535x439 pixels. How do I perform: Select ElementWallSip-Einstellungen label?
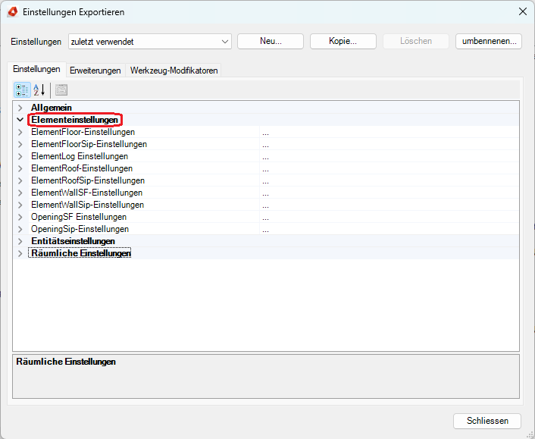click(88, 205)
